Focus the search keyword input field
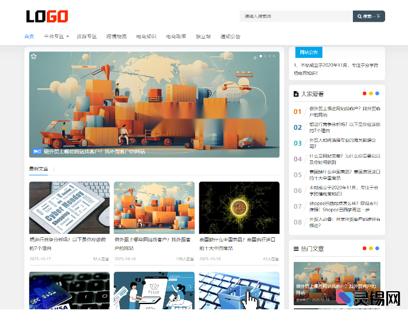408x314 pixels. pyautogui.click(x=296, y=16)
